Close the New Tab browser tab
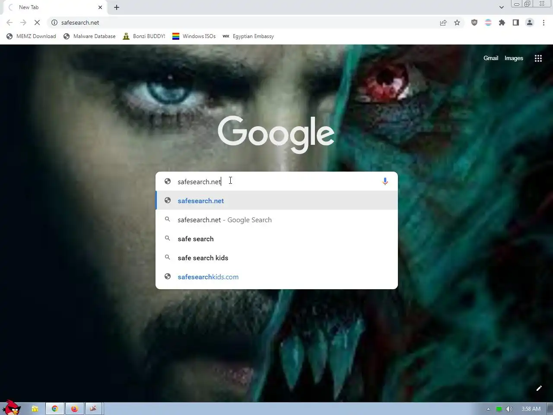Viewport: 553px width, 415px height. pos(100,7)
